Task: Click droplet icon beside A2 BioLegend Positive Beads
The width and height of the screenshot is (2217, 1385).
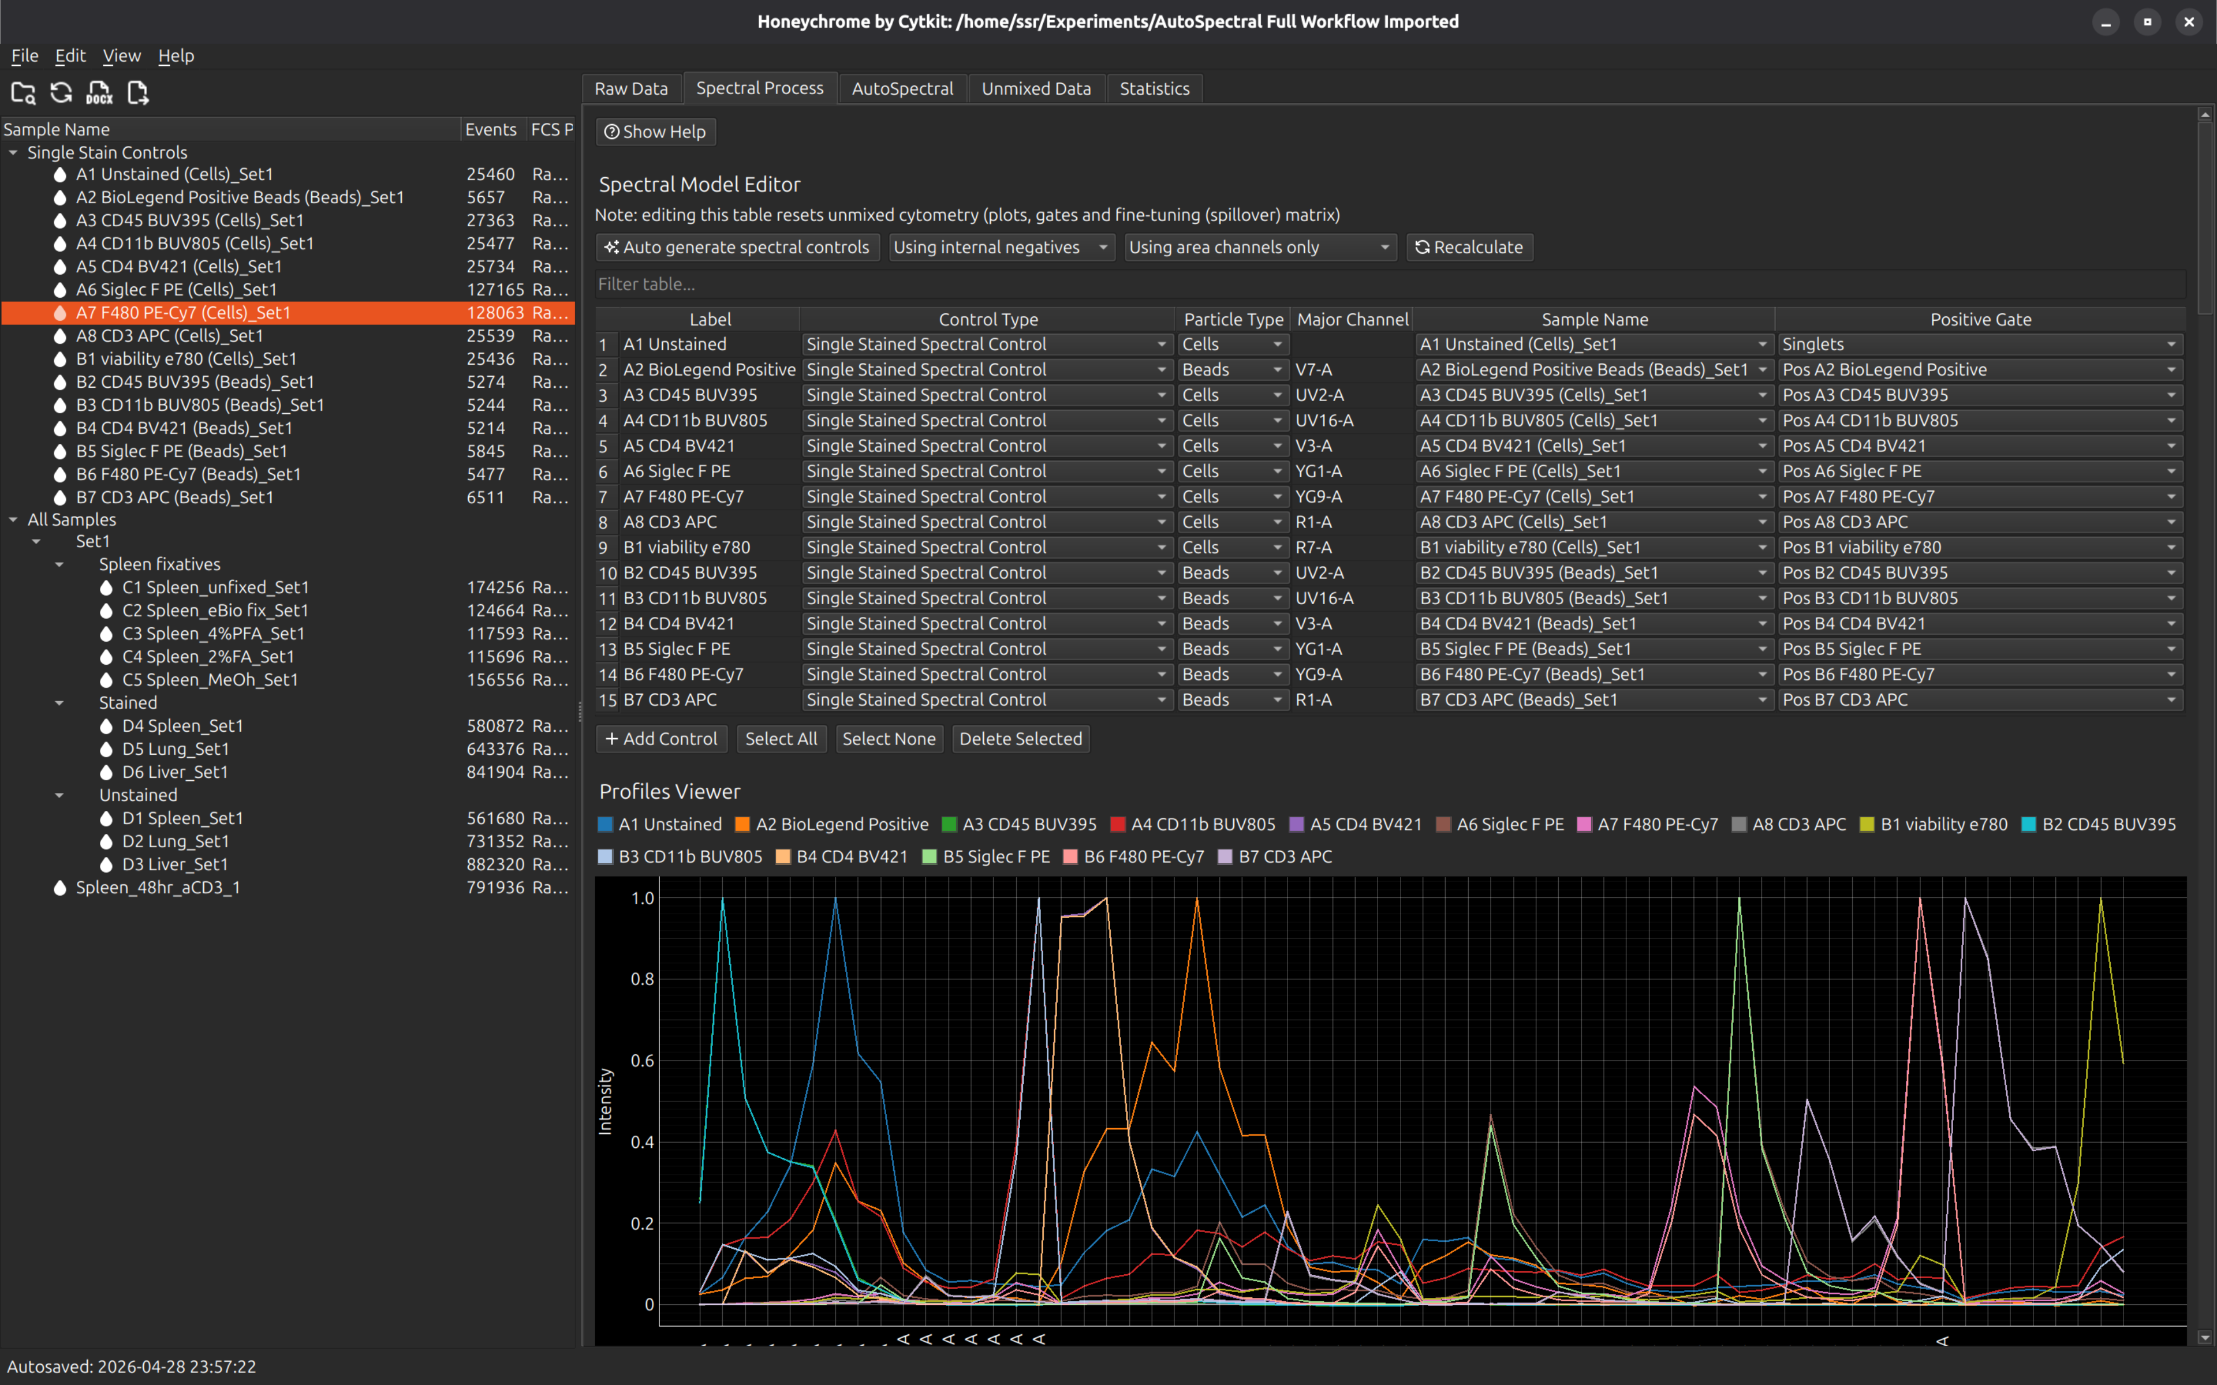Action: [61, 197]
